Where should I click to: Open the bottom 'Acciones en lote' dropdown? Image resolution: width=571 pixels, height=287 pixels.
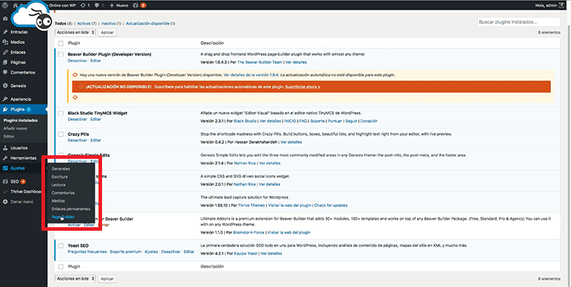(76, 278)
